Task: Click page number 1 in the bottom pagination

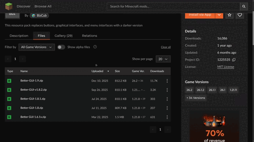Action: 160,130
